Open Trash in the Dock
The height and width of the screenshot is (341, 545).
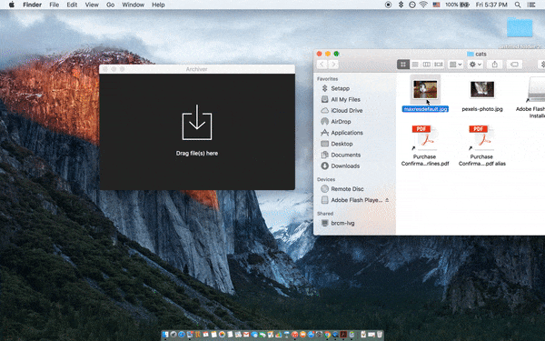[x=379, y=334]
